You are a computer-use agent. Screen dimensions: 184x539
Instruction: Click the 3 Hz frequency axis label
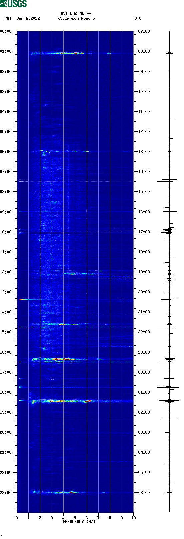click(52, 518)
